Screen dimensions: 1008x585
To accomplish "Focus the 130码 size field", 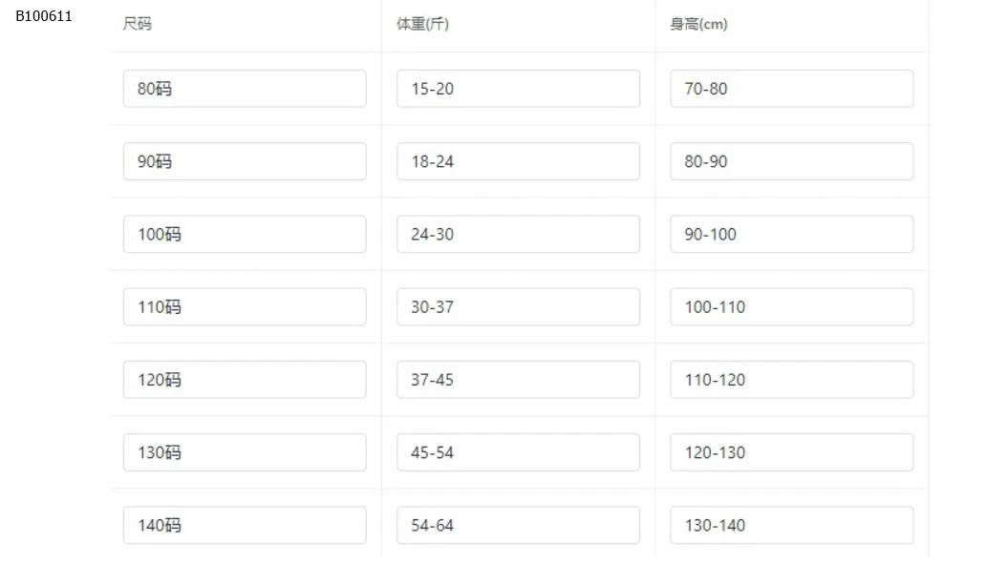I will (245, 452).
